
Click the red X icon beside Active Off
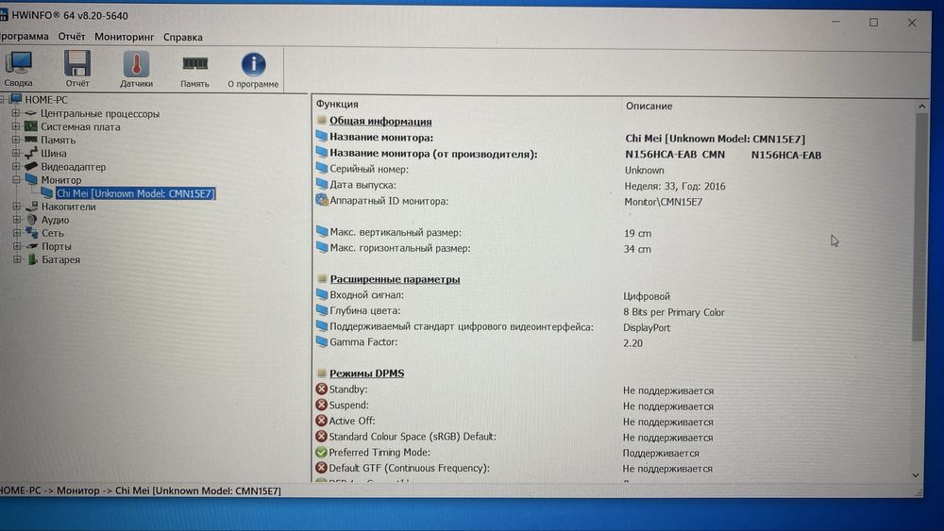click(322, 421)
